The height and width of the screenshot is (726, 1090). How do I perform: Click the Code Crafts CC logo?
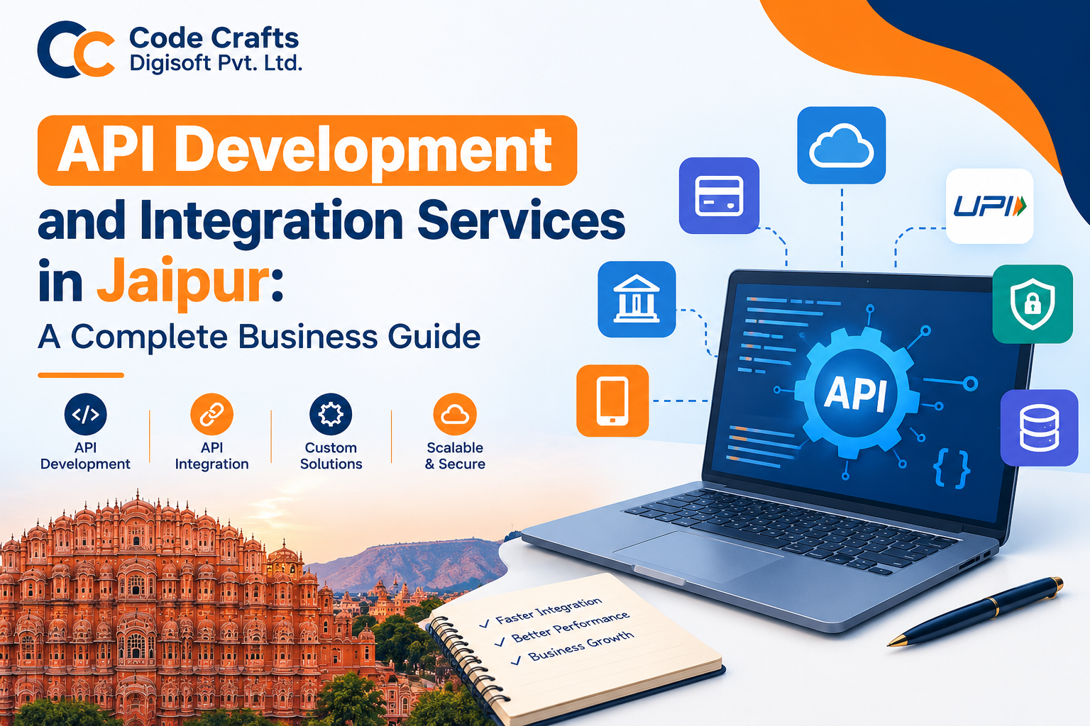tap(76, 49)
